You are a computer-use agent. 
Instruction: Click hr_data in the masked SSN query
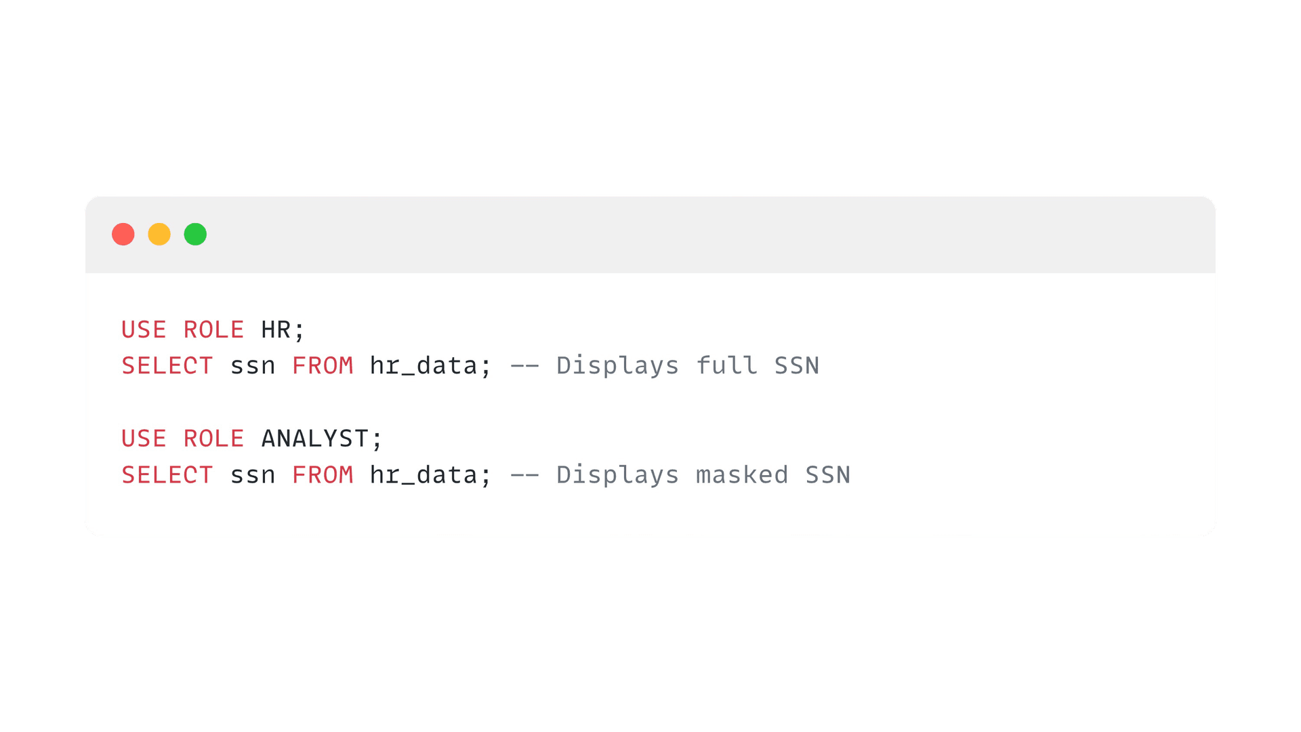click(424, 475)
